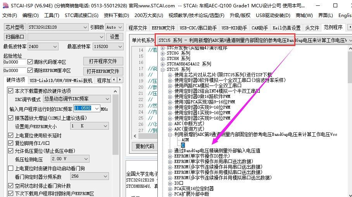Screen dimensions: 352x197
Task: Open the 看门狗定时器分频系数 256 dropdown
Action: [105, 176]
